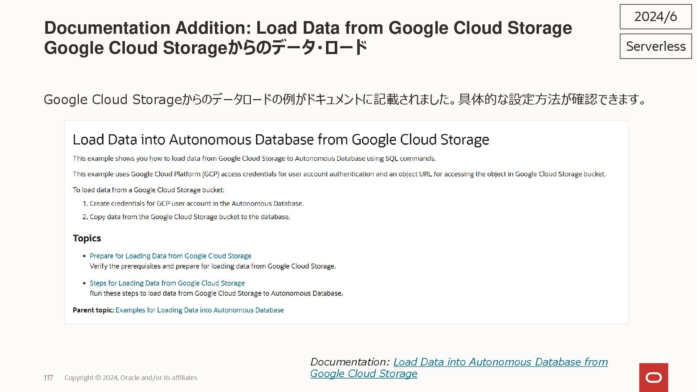
Task: Click the 2024/6 date box
Action: tap(655, 17)
